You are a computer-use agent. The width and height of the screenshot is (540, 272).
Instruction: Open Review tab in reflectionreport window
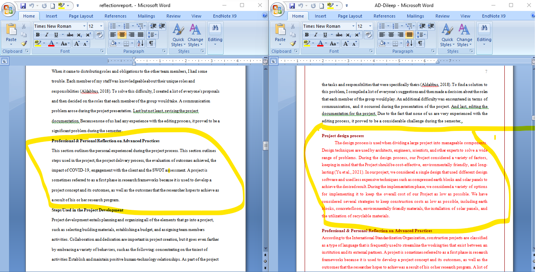[173, 16]
